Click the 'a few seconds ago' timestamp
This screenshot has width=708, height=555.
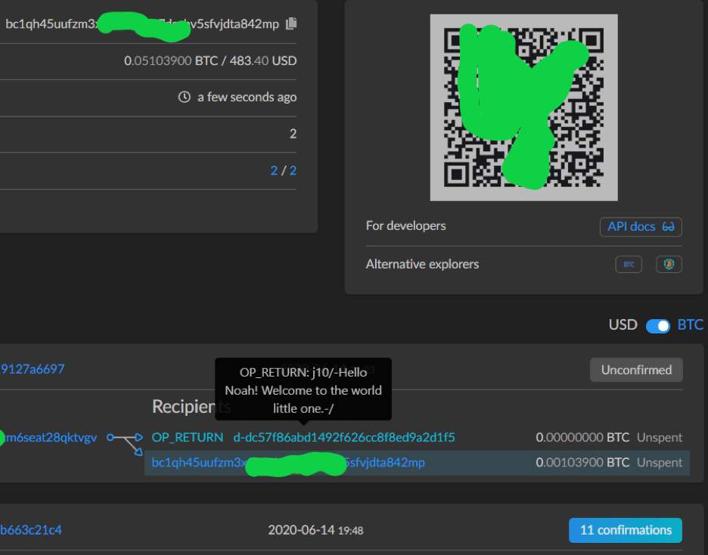pyautogui.click(x=247, y=97)
